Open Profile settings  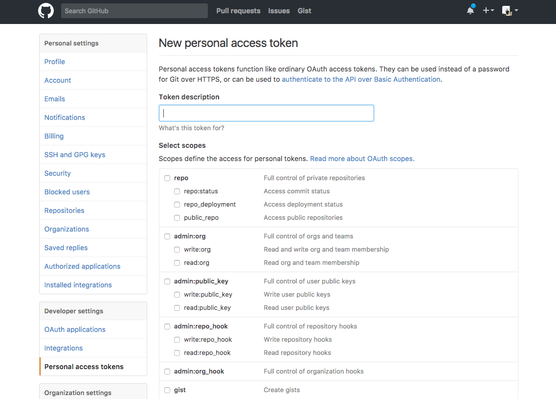point(93,62)
